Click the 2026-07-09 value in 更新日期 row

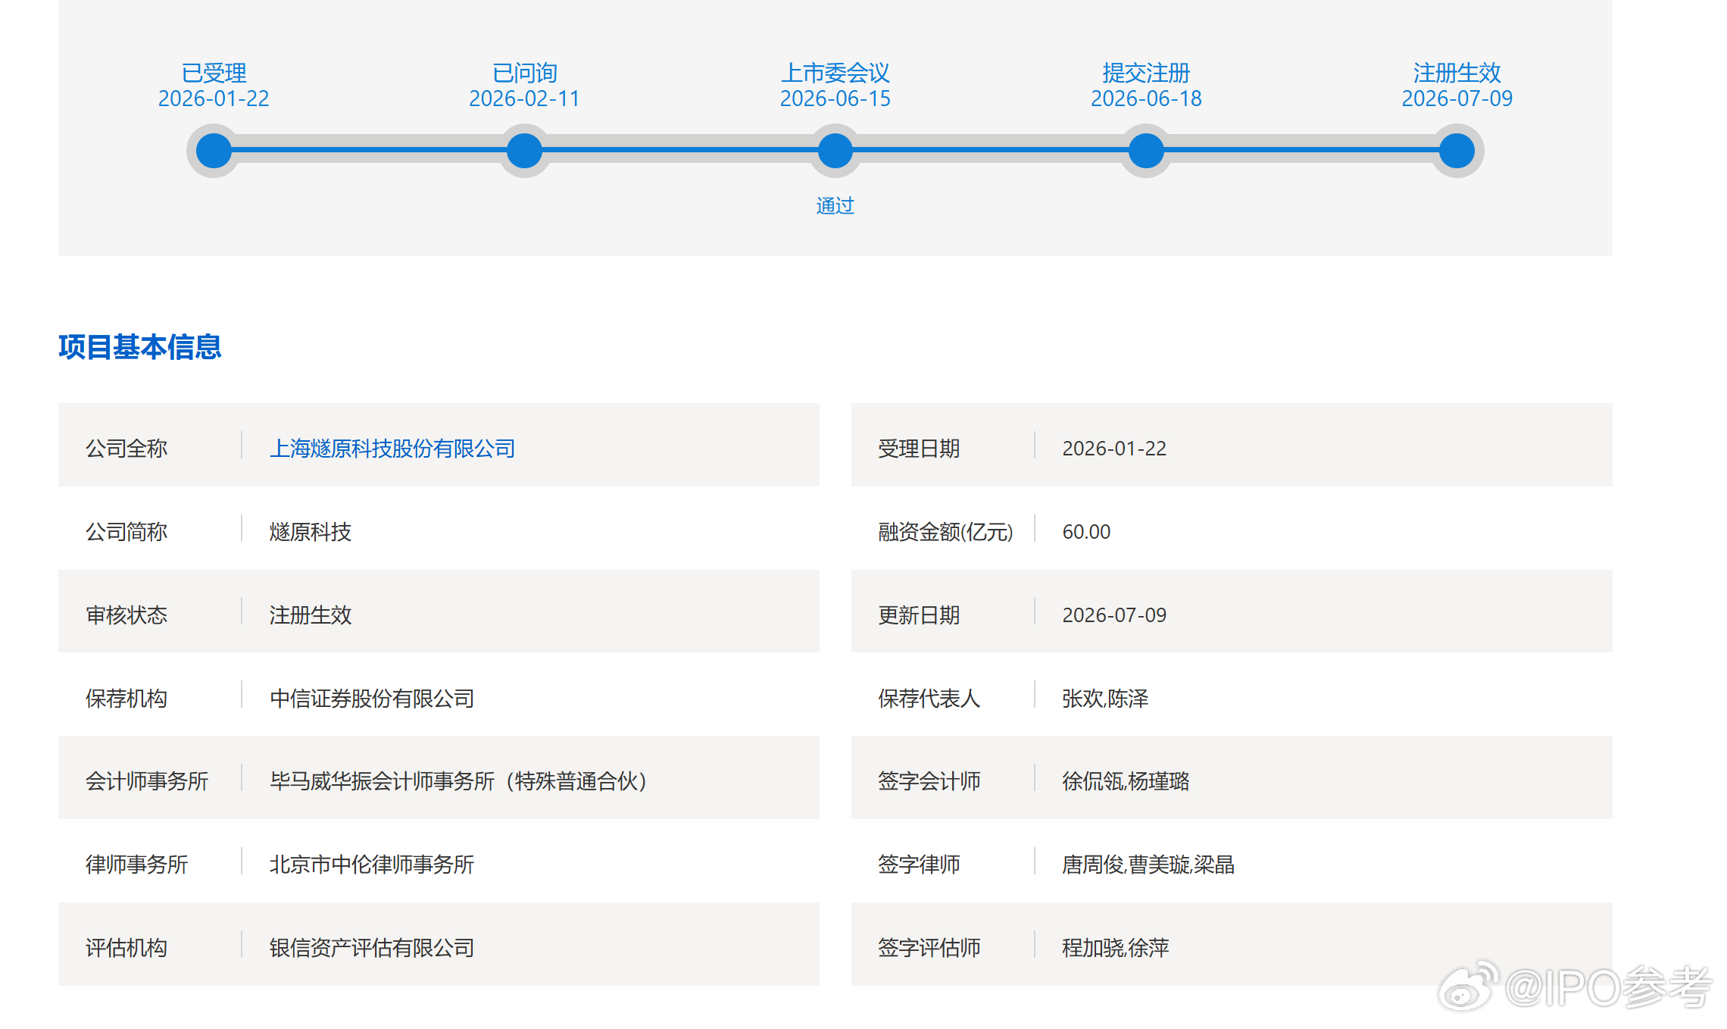[1114, 615]
